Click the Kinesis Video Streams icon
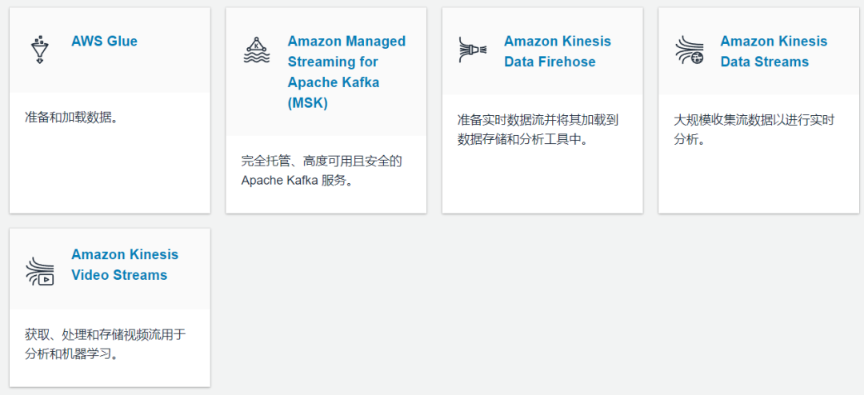 click(x=39, y=271)
